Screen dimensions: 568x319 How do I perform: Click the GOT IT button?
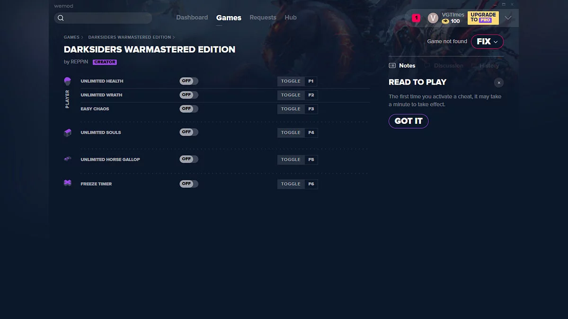(408, 121)
